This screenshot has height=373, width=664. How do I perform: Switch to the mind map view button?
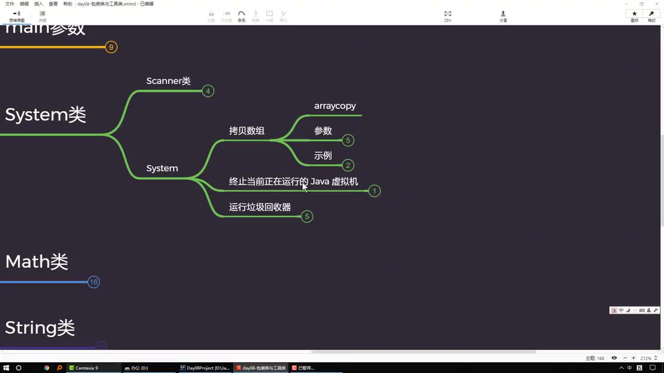coord(17,16)
